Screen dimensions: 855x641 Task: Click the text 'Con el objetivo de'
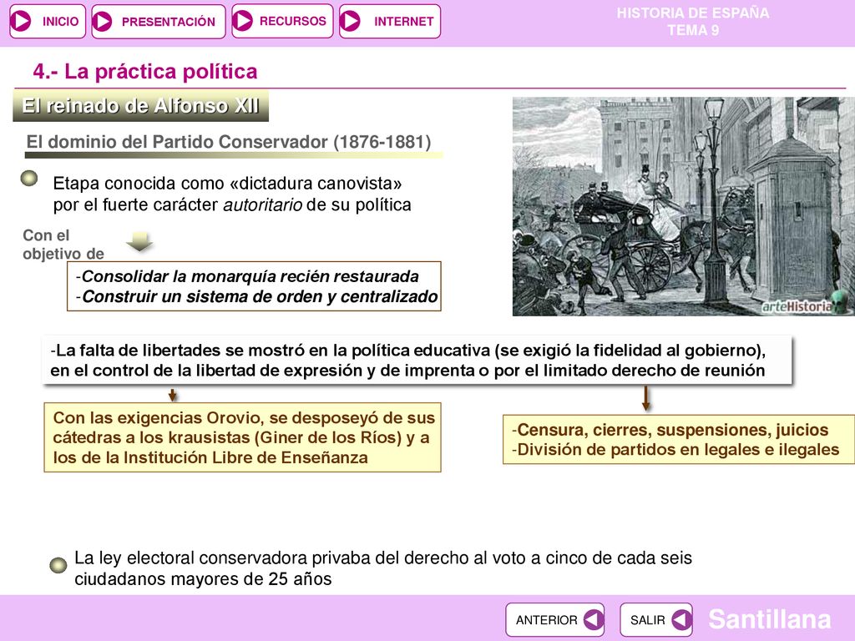pos(63,245)
